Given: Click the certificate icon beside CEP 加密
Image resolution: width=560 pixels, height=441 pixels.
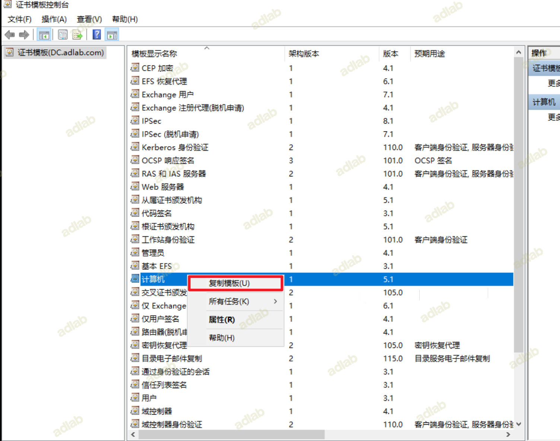Looking at the screenshot, I should 135,68.
